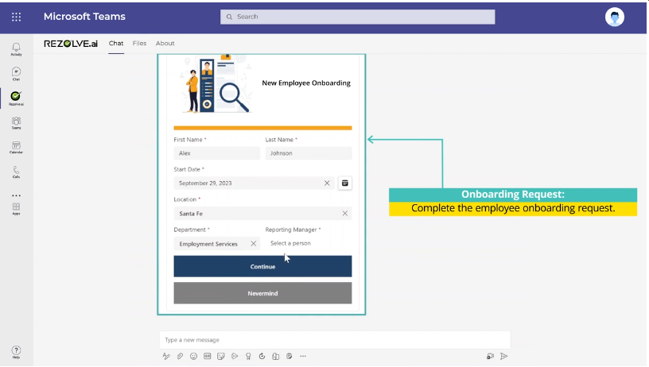Open the Department dropdown field
This screenshot has width=649, height=367.
click(x=217, y=243)
